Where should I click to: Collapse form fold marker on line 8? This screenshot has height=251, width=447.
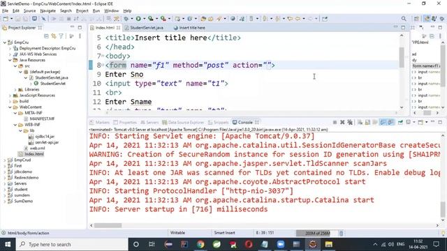pyautogui.click(x=103, y=65)
